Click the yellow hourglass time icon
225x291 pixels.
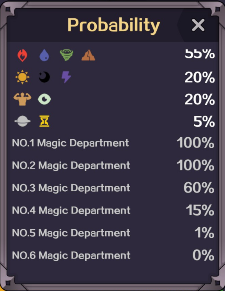point(44,121)
